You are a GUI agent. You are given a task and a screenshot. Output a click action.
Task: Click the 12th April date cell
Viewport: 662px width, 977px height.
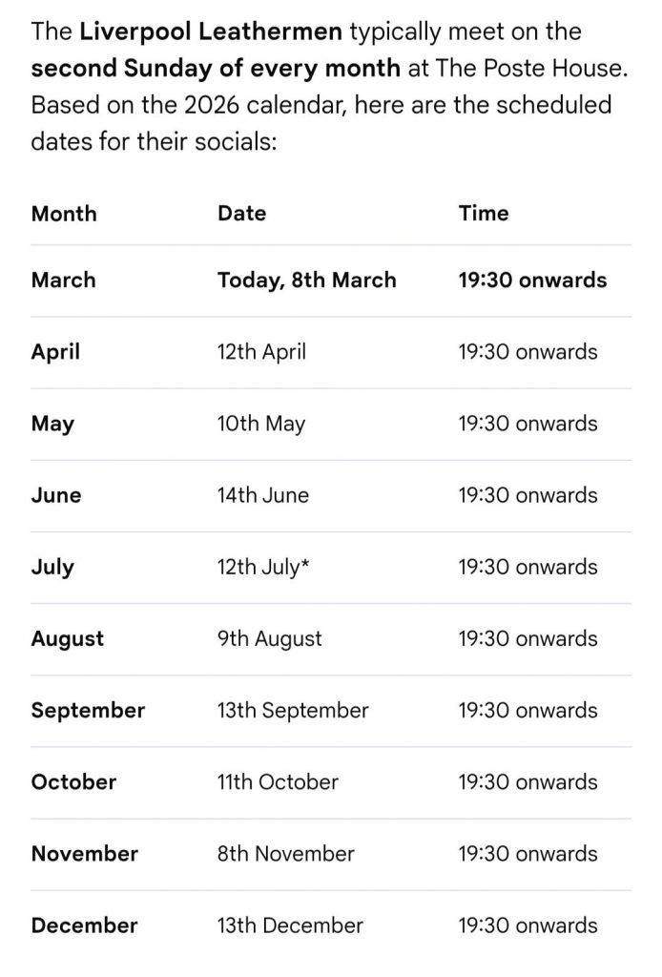(x=261, y=352)
